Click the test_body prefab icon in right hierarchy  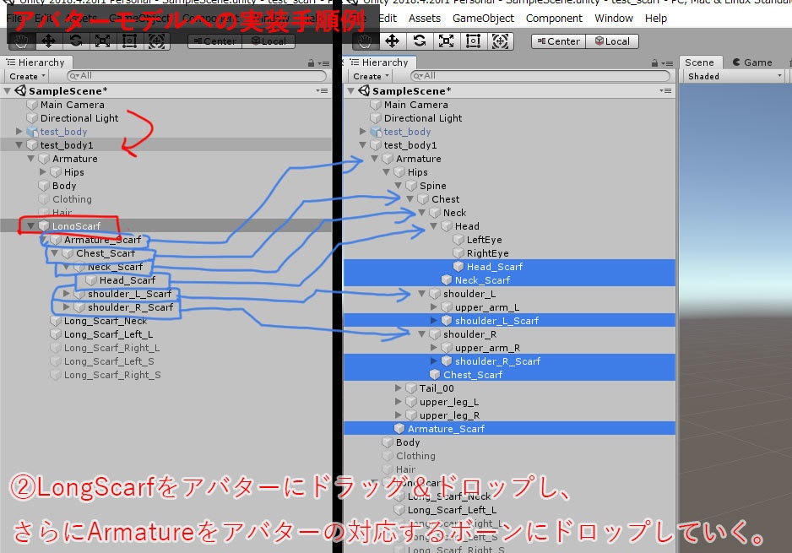pyautogui.click(x=376, y=132)
